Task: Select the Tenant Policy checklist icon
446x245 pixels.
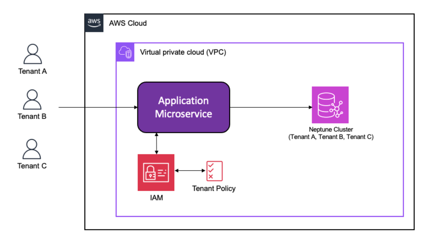Action: pos(215,171)
